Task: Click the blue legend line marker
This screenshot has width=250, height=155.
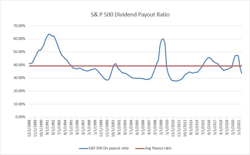Action: 84,148
